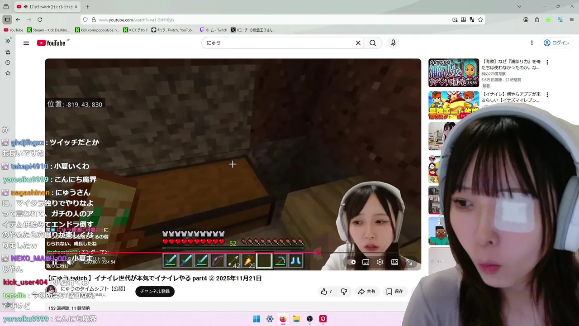Image resolution: width=579 pixels, height=326 pixels.
Task: Click the green extension icon in toolbar
Action: (x=548, y=20)
